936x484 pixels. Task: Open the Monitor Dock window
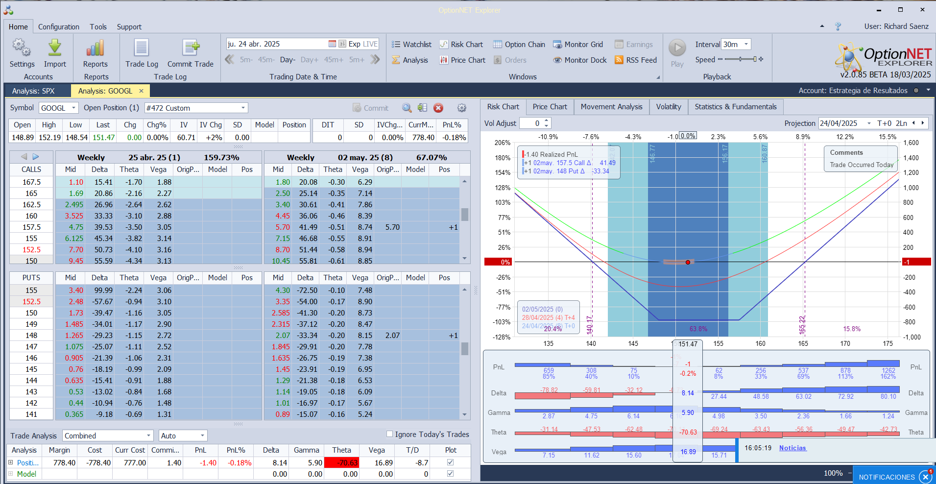coord(580,60)
